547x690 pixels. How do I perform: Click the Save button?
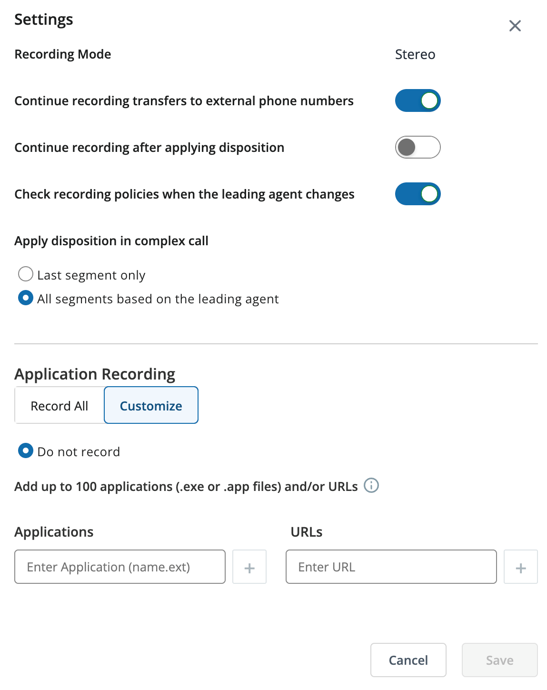click(500, 660)
